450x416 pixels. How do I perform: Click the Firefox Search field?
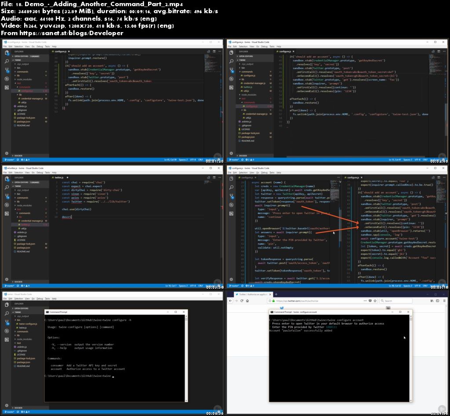[x=396, y=300]
